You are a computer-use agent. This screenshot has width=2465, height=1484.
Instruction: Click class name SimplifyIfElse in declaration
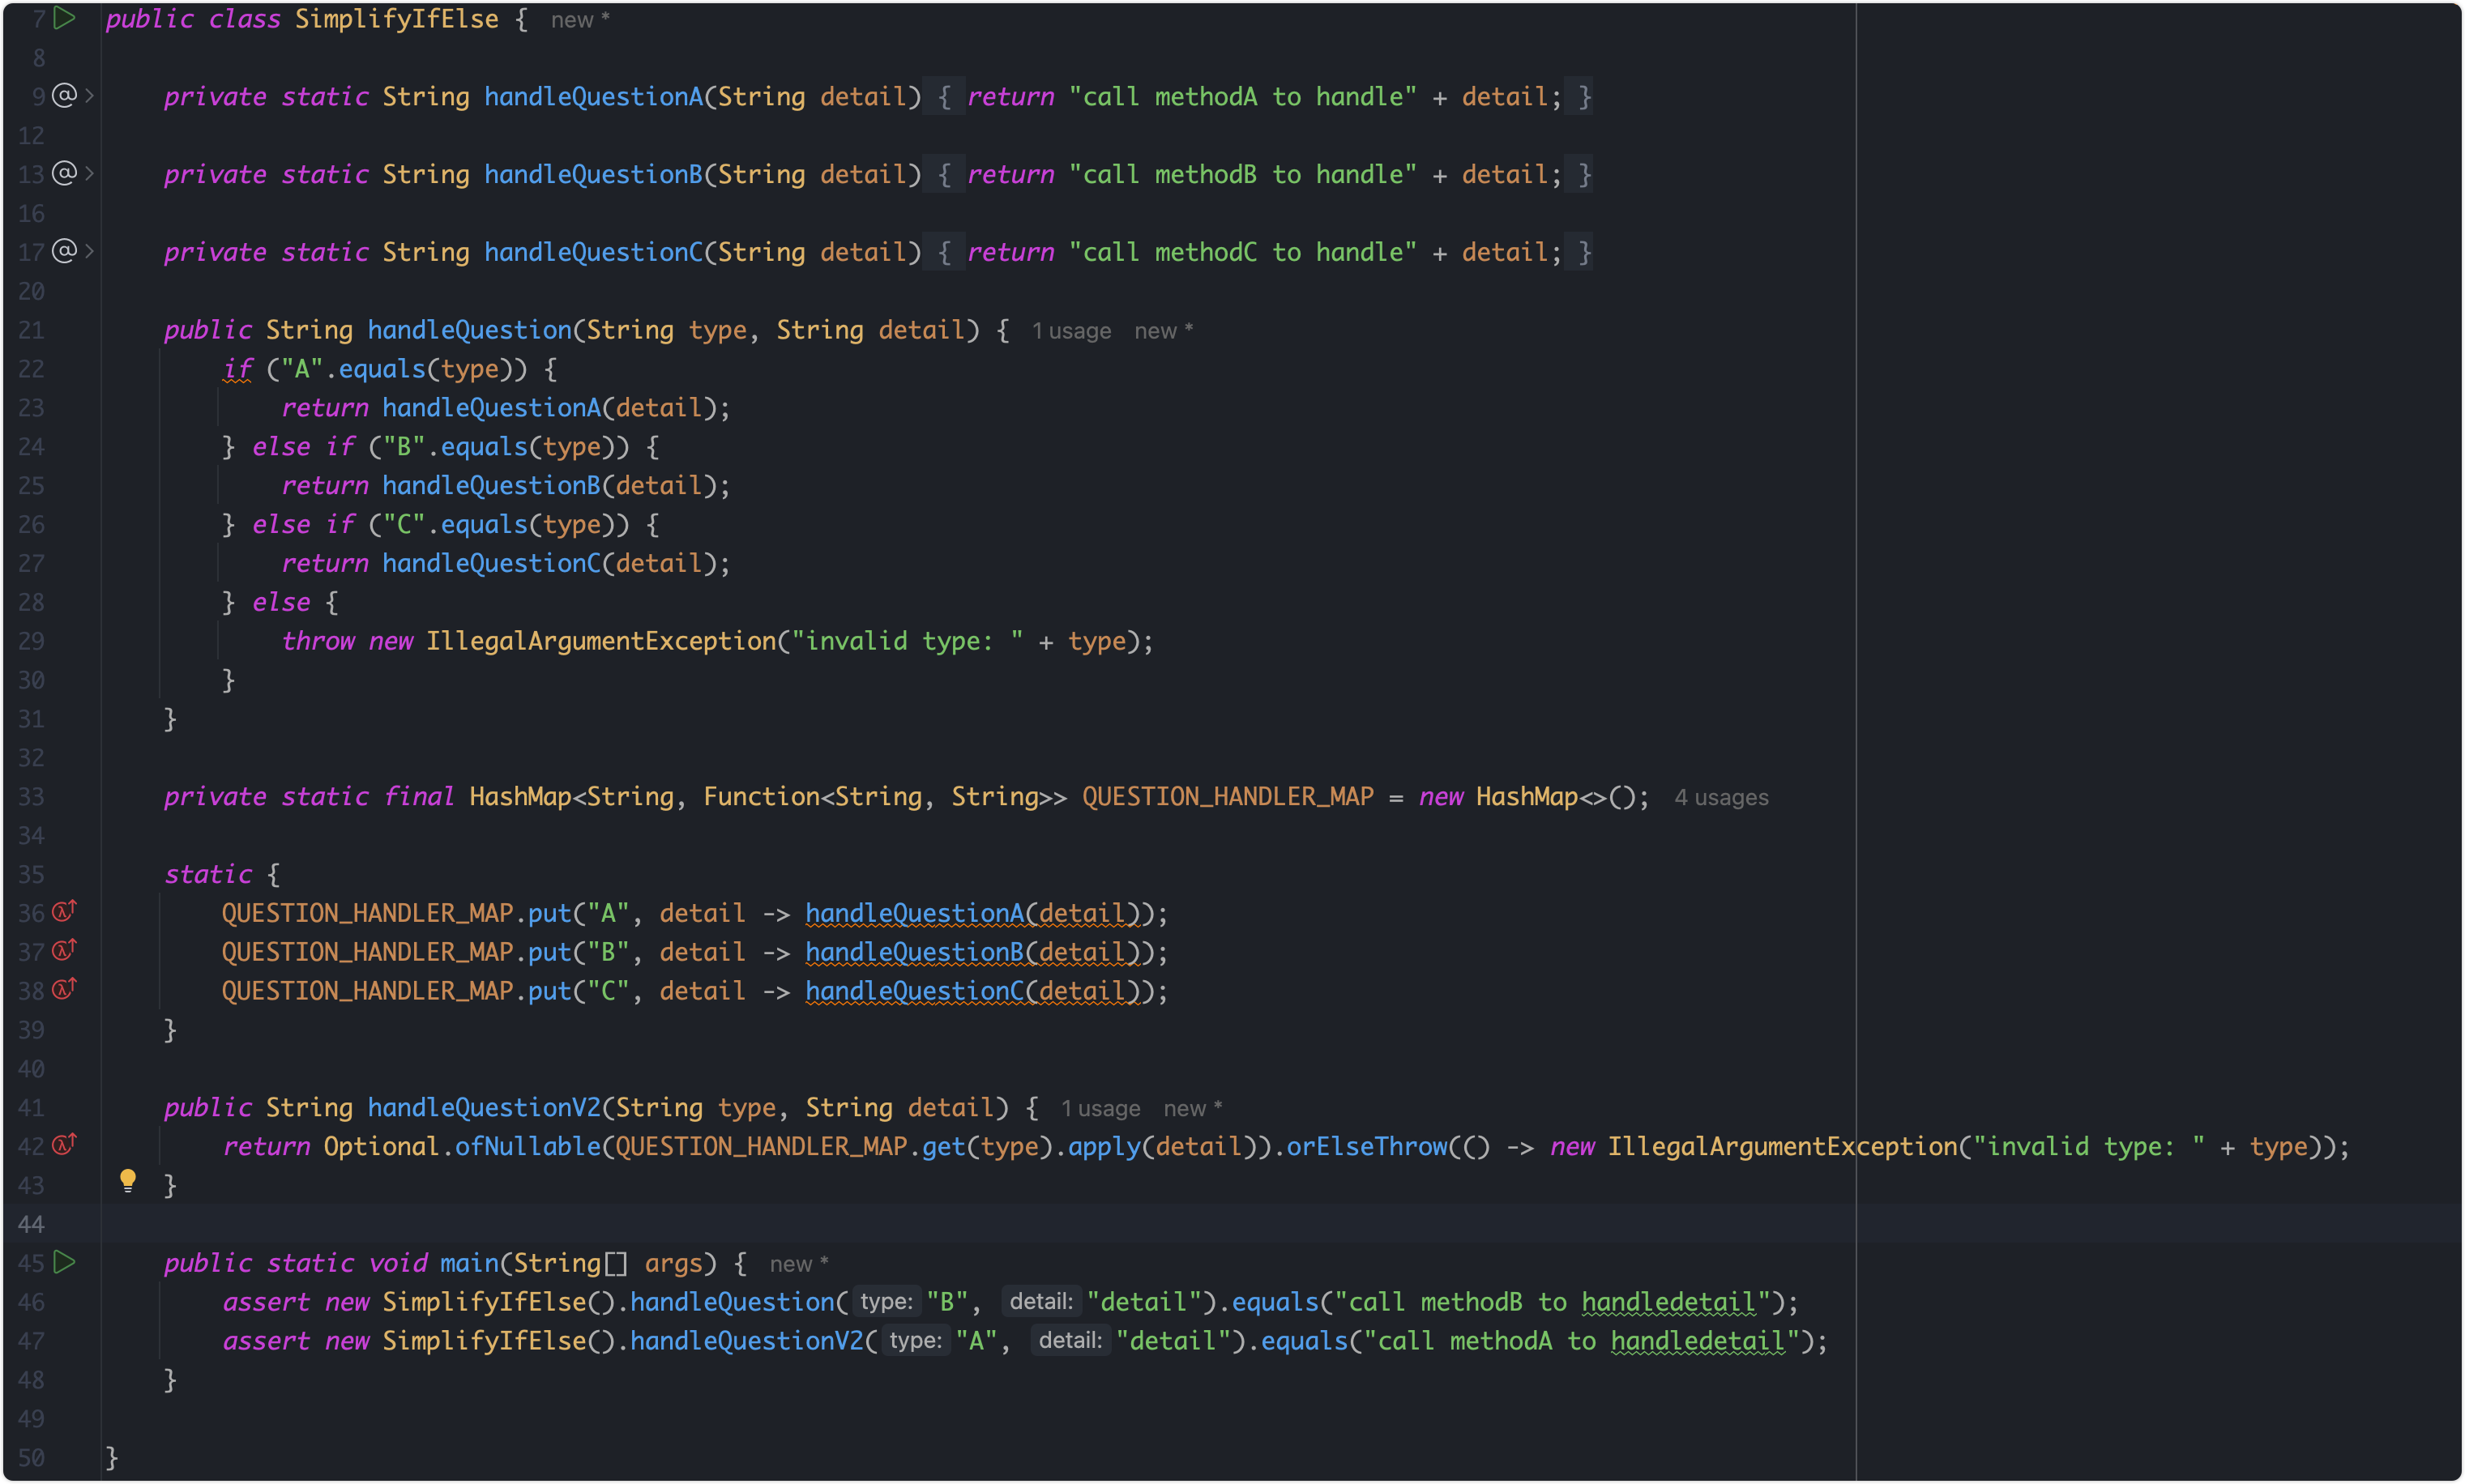pyautogui.click(x=396, y=19)
